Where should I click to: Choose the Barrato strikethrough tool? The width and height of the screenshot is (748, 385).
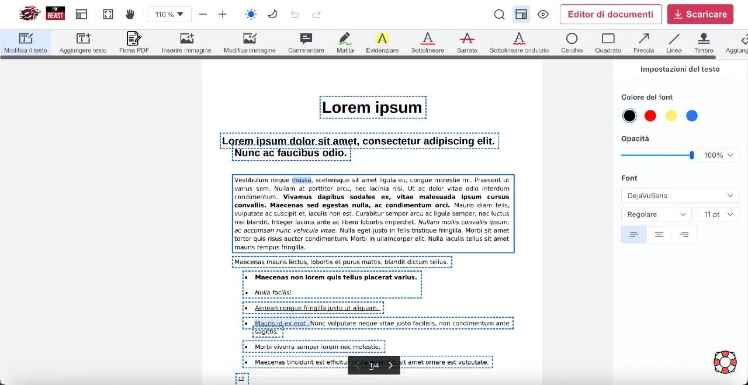coord(467,41)
